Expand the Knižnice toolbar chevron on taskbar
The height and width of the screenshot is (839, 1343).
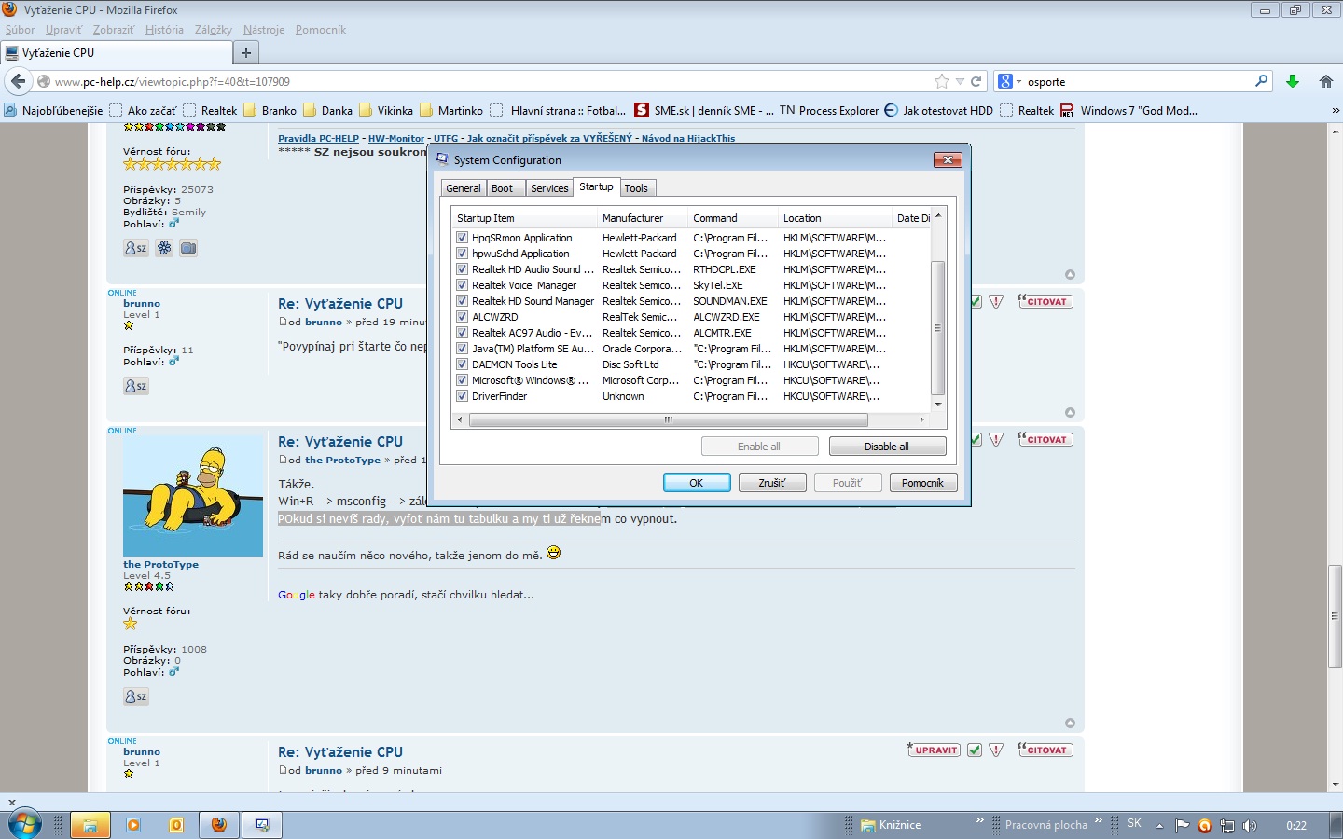point(980,820)
